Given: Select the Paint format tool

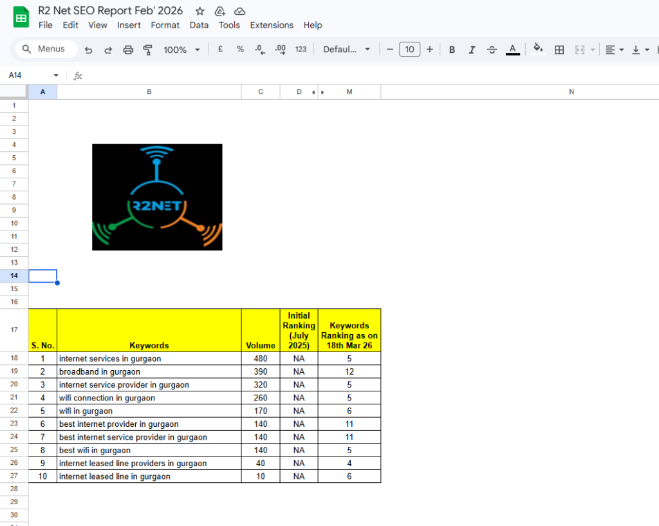Looking at the screenshot, I should pyautogui.click(x=147, y=50).
